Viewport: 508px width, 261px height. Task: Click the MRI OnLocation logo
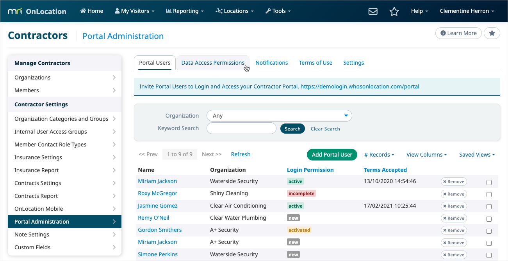(x=37, y=11)
